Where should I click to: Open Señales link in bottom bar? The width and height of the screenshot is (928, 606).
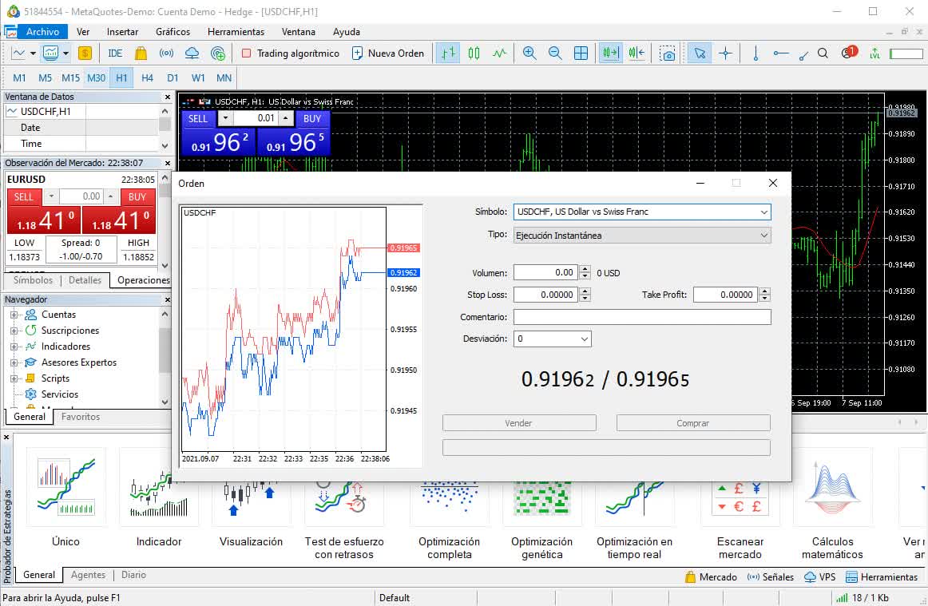click(x=771, y=577)
